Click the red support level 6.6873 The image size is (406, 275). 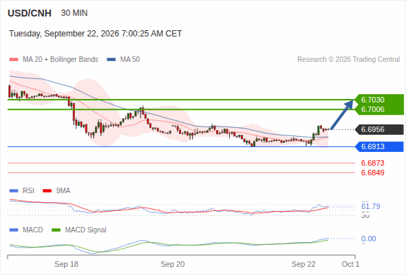click(372, 163)
